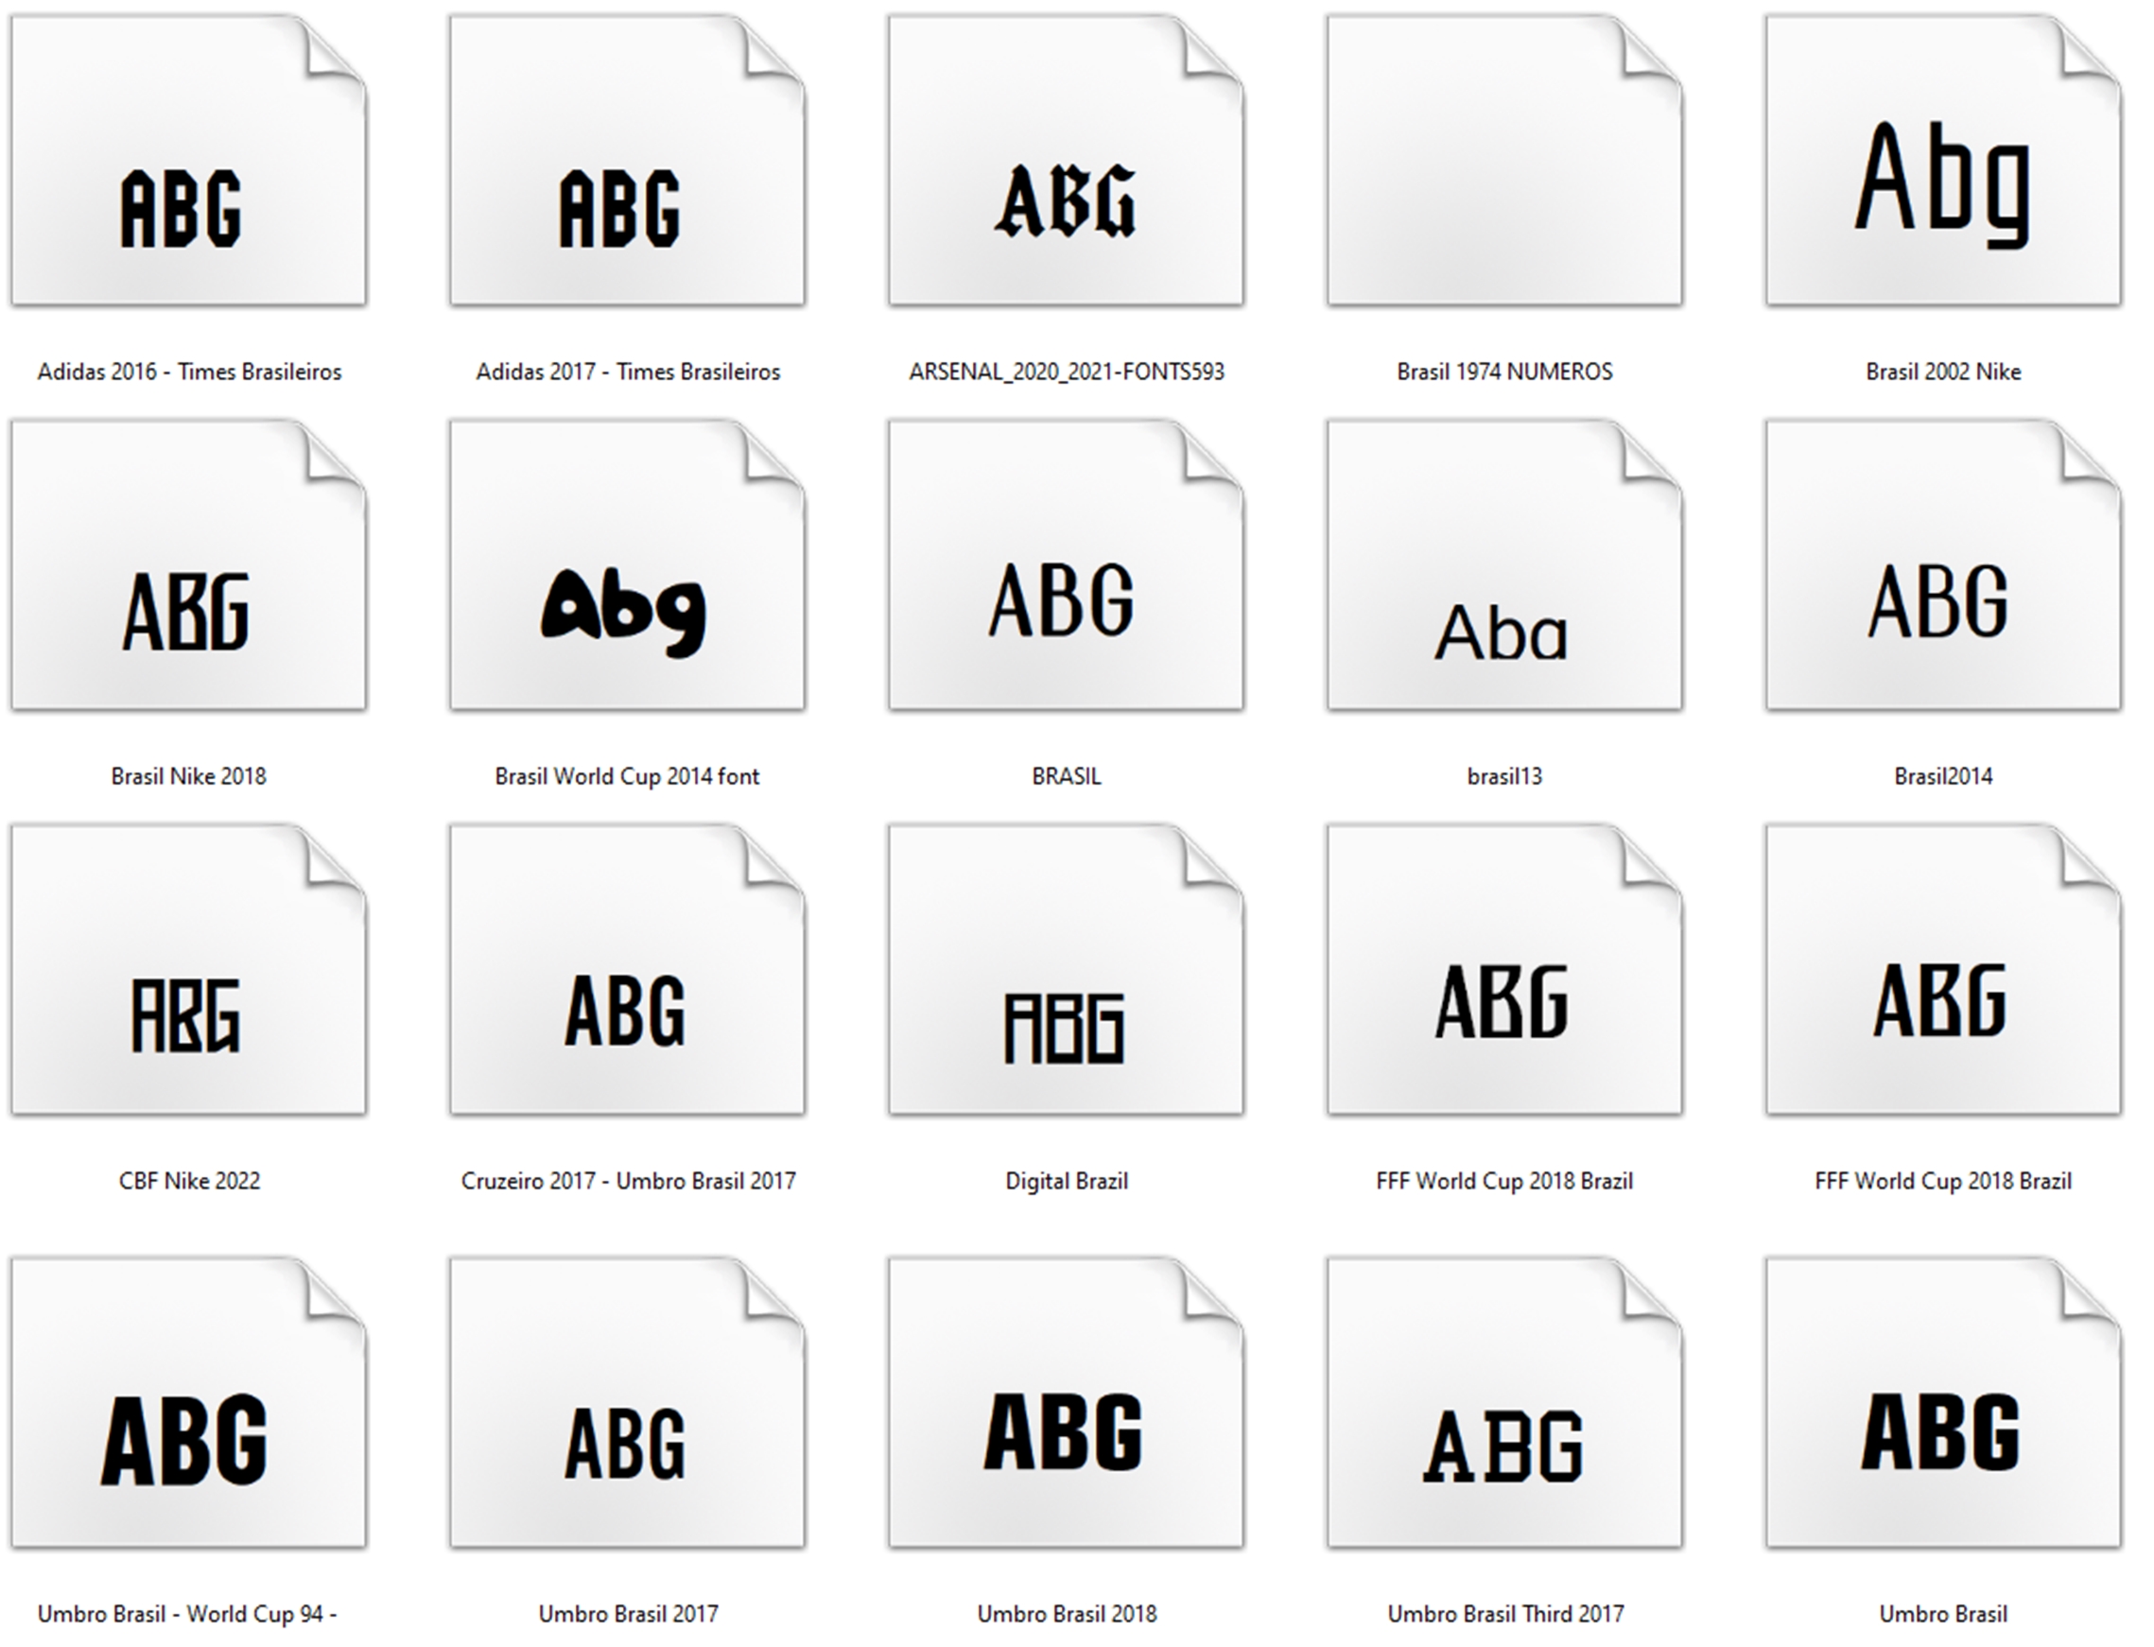Select the Adidas 2016 - Times Brasileiros font file
2154x1647 pixels.
coord(188,162)
